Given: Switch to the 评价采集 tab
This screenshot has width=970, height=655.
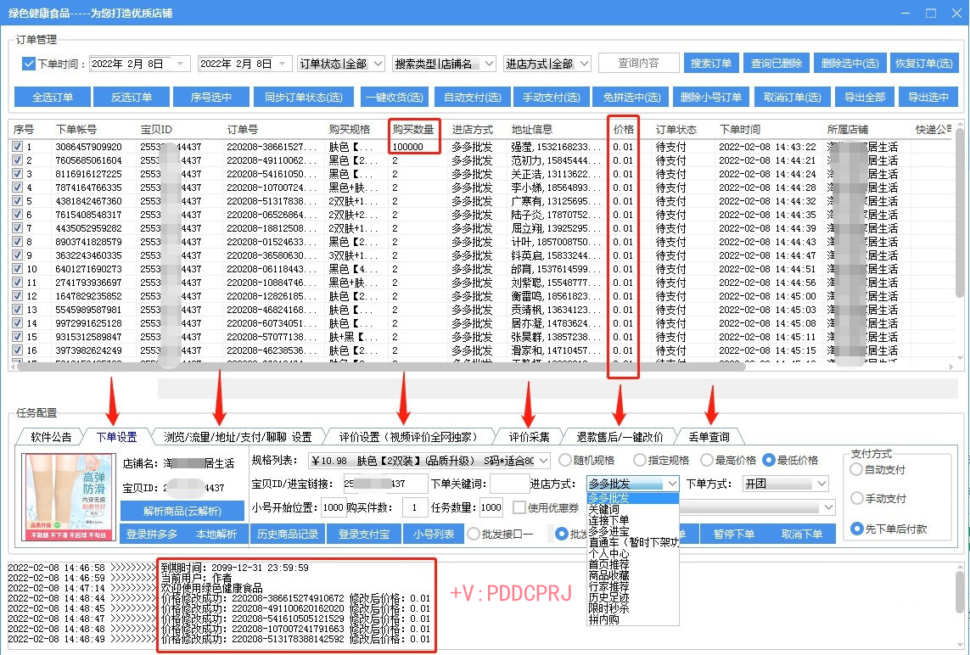Looking at the screenshot, I should (529, 437).
